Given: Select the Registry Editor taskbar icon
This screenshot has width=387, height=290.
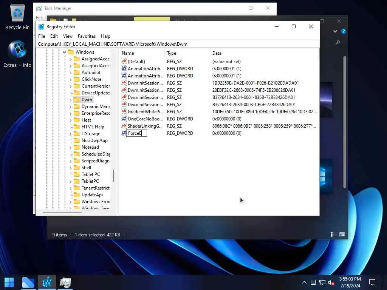Looking at the screenshot, I should pos(47,282).
